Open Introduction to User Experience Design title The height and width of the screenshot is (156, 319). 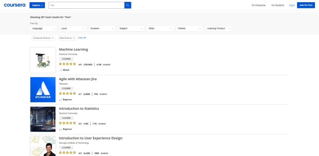[91, 138]
